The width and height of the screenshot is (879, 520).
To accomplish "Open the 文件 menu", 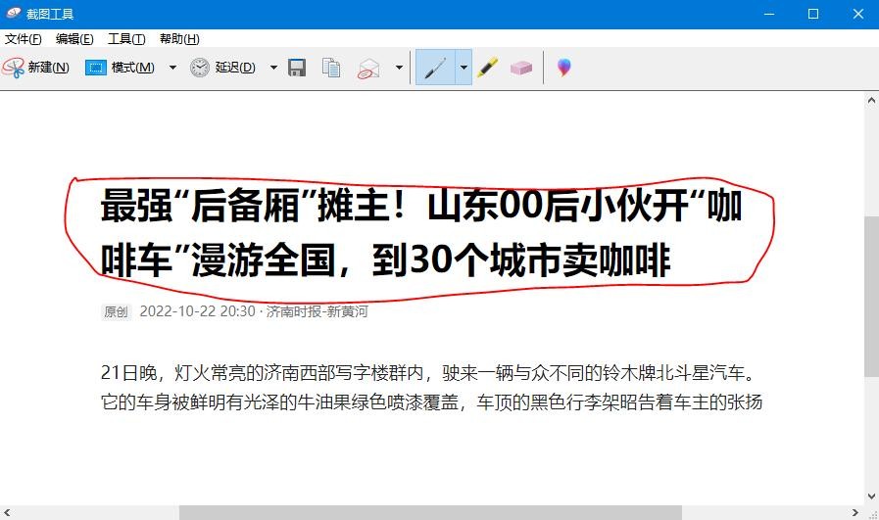I will [x=24, y=39].
